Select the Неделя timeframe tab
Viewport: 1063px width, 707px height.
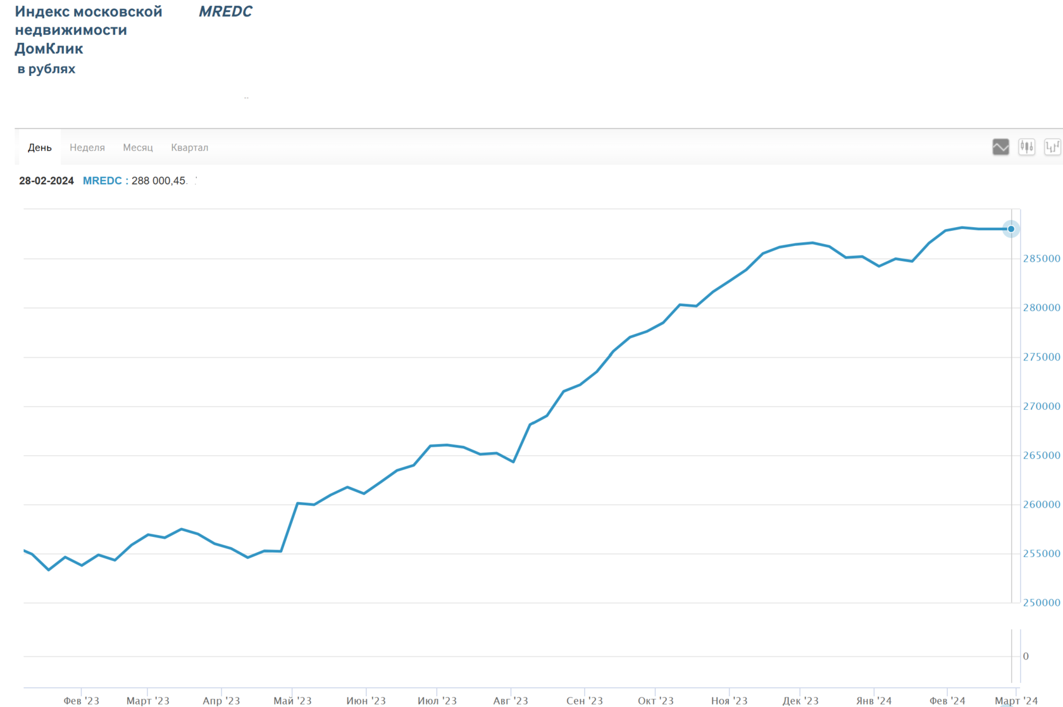point(87,147)
